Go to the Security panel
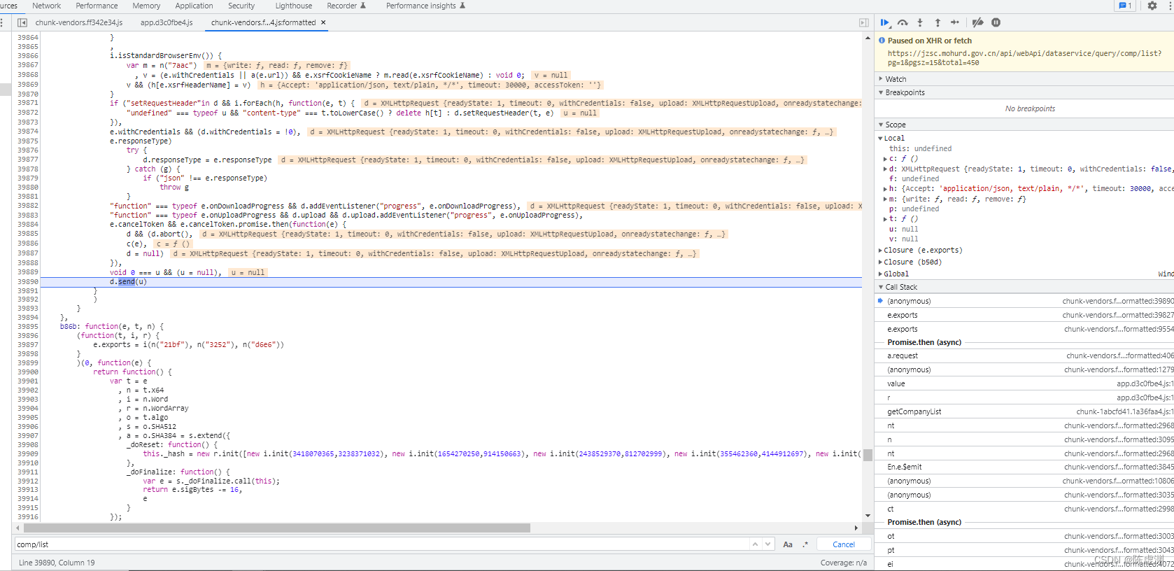This screenshot has height=571, width=1174. pos(241,6)
